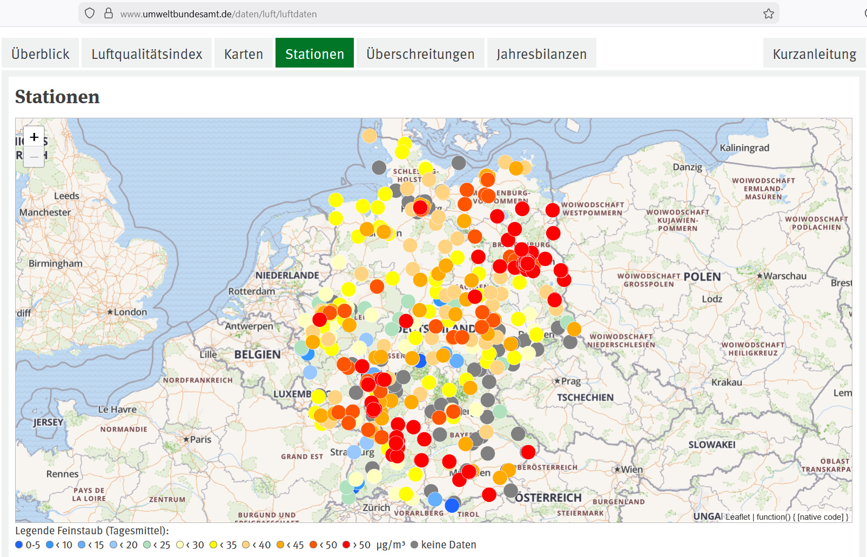The height and width of the screenshot is (557, 867).
Task: Go to the Überschreitungen tab
Action: click(x=420, y=54)
